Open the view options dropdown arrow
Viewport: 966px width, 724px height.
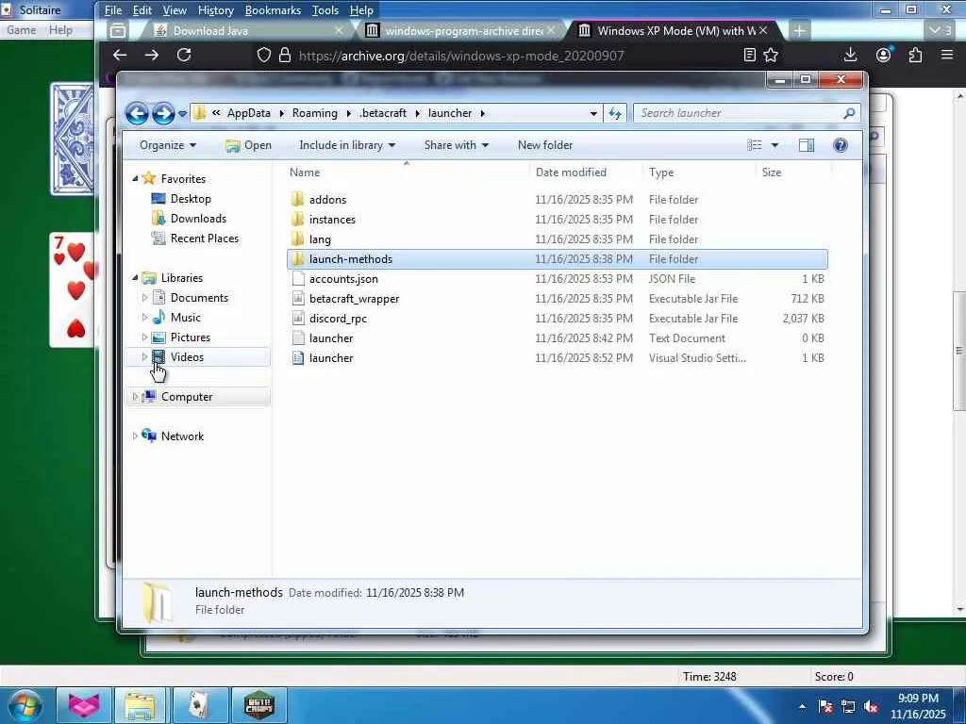(x=775, y=145)
